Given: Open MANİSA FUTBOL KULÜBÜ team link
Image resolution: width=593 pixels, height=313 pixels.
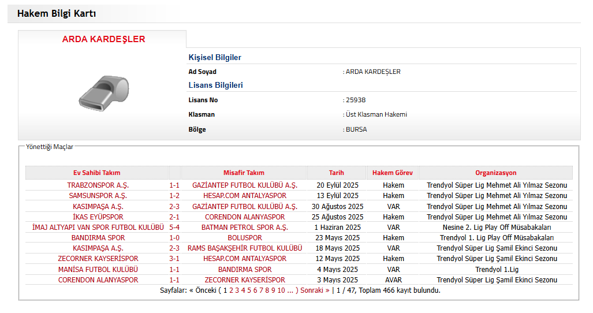Looking at the screenshot, I should pos(98,270).
